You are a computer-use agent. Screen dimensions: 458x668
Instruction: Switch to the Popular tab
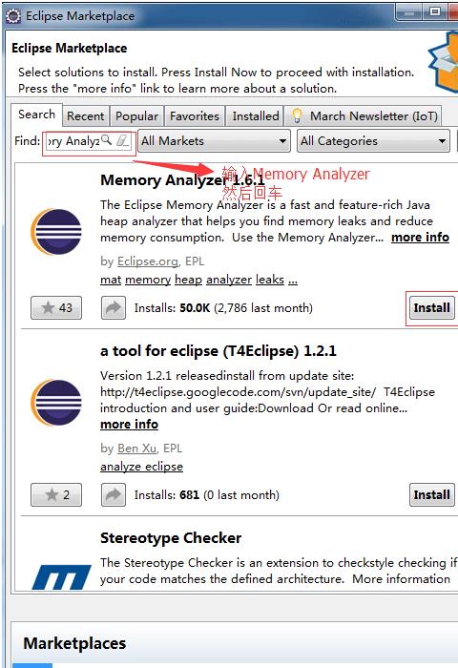136,116
